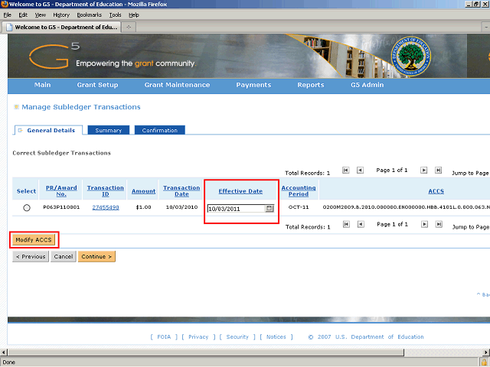The height and width of the screenshot is (367, 490).
Task: Click the Firefox icon in title bar
Action: (x=5, y=4)
